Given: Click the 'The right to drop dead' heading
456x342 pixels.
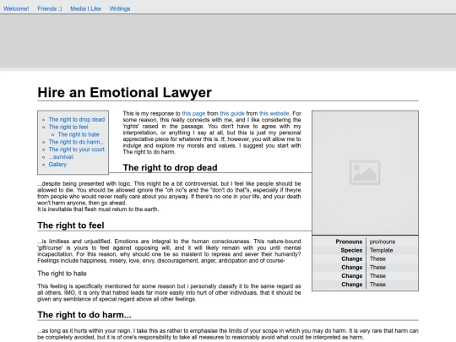Looking at the screenshot, I should pyautogui.click(x=170, y=168).
